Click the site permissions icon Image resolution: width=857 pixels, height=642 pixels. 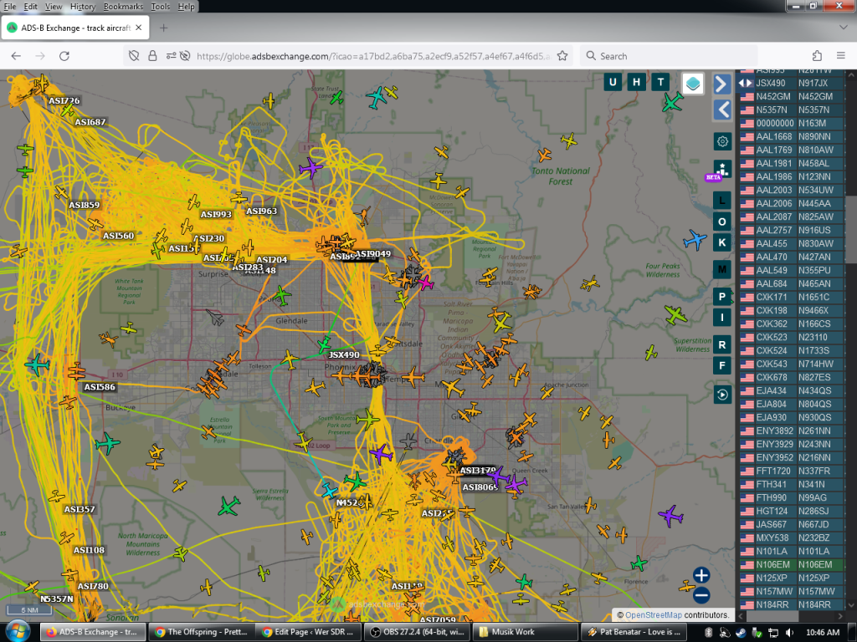tap(171, 56)
